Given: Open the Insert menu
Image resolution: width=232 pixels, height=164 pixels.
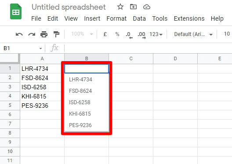Looking at the screenshot, I should pyautogui.click(x=92, y=18).
